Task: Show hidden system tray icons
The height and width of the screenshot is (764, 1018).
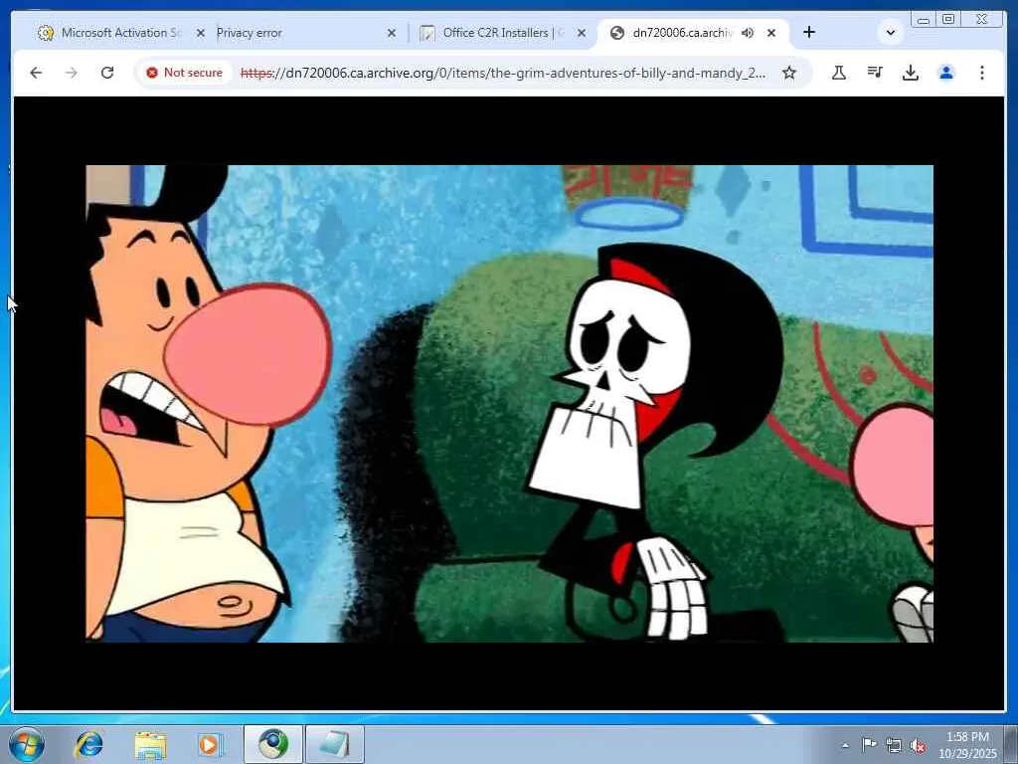Action: coord(845,745)
